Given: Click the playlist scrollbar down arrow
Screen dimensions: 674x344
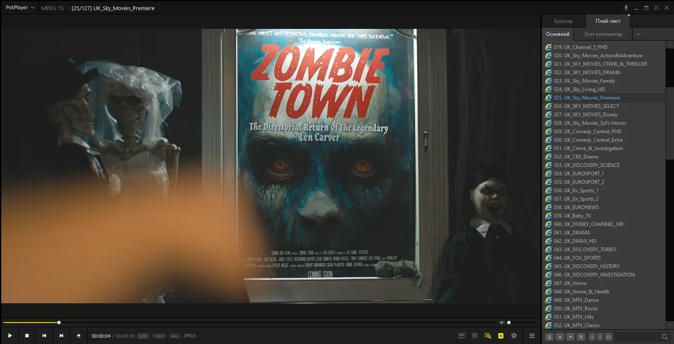Looking at the screenshot, I should tap(670, 325).
